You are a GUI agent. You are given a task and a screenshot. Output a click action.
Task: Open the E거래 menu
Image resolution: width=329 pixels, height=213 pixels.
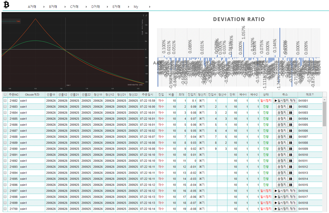[116, 7]
